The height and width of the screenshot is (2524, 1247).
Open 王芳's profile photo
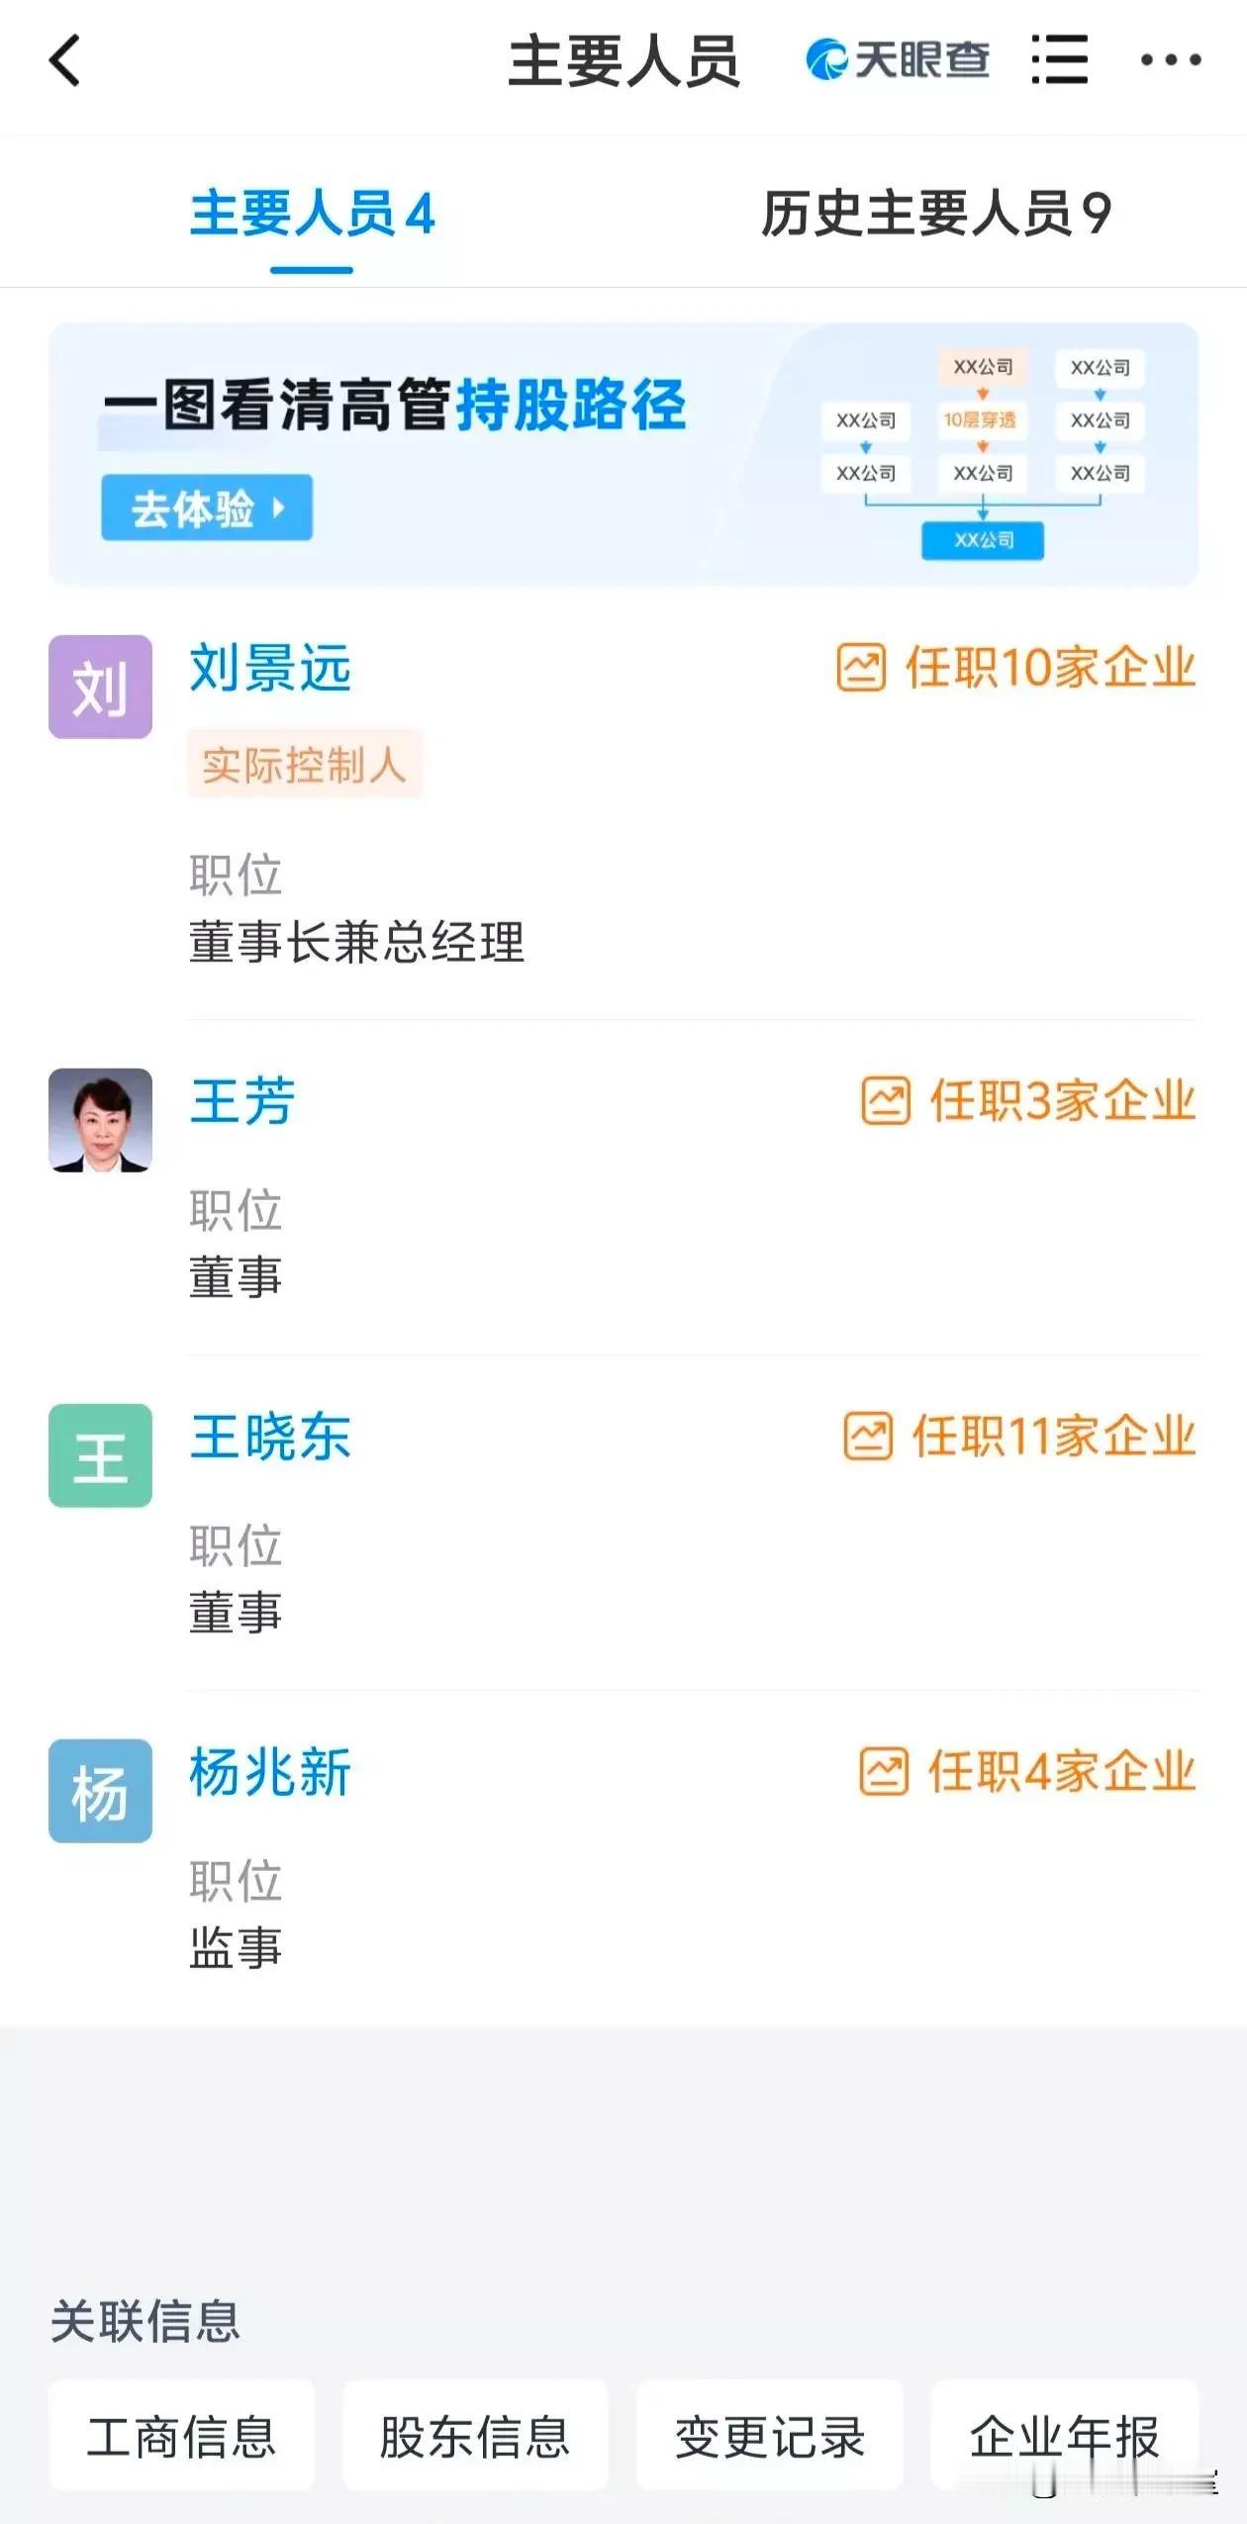point(100,1120)
